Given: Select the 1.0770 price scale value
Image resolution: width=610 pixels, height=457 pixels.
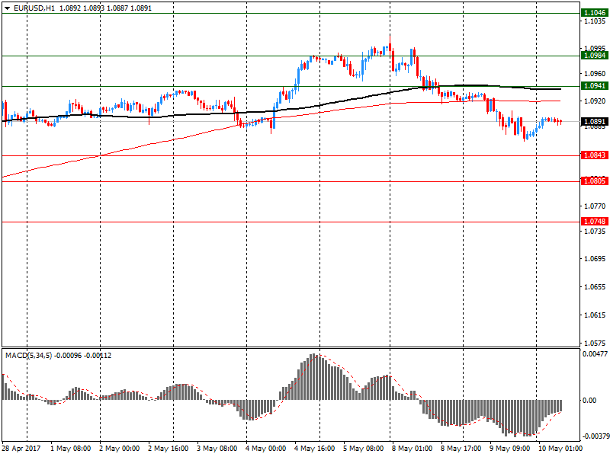Looking at the screenshot, I should [596, 206].
